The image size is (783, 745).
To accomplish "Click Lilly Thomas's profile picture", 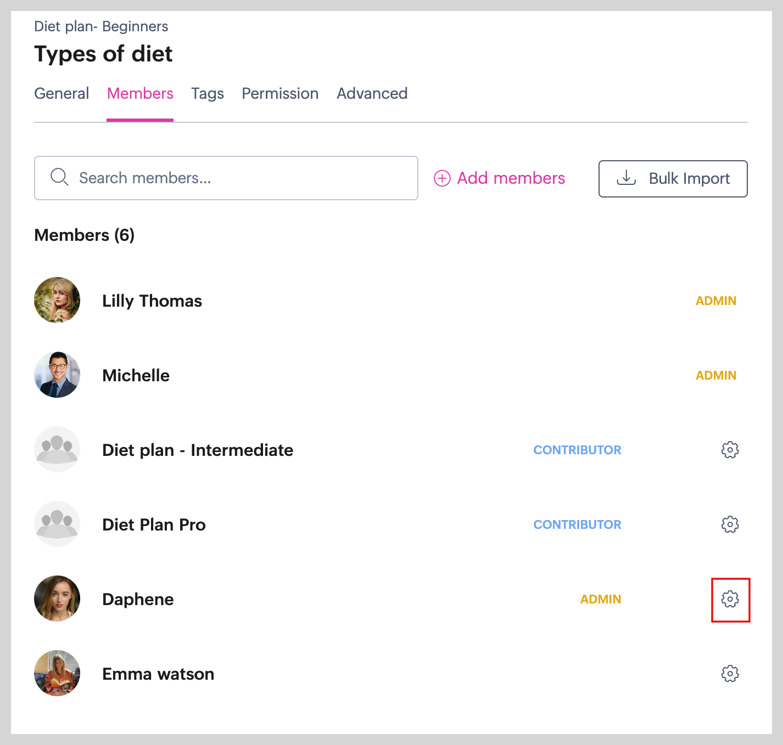I will click(x=57, y=300).
